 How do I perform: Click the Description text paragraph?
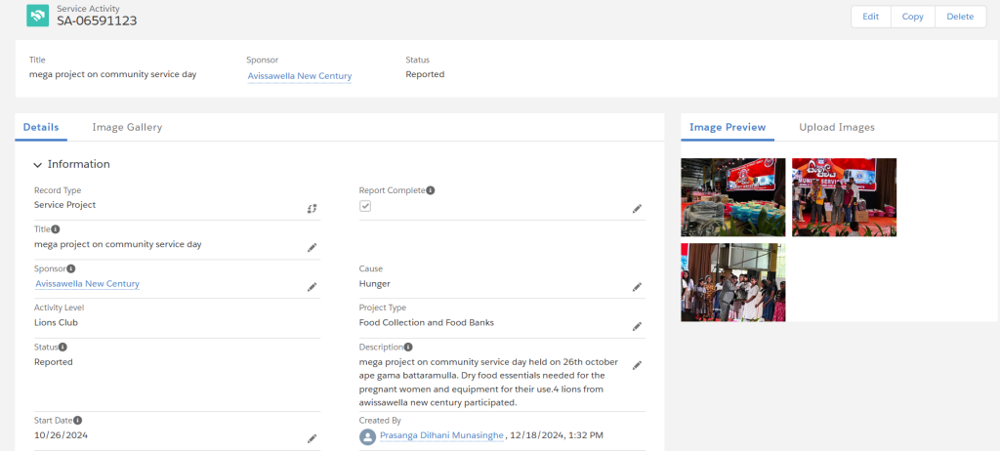488,383
